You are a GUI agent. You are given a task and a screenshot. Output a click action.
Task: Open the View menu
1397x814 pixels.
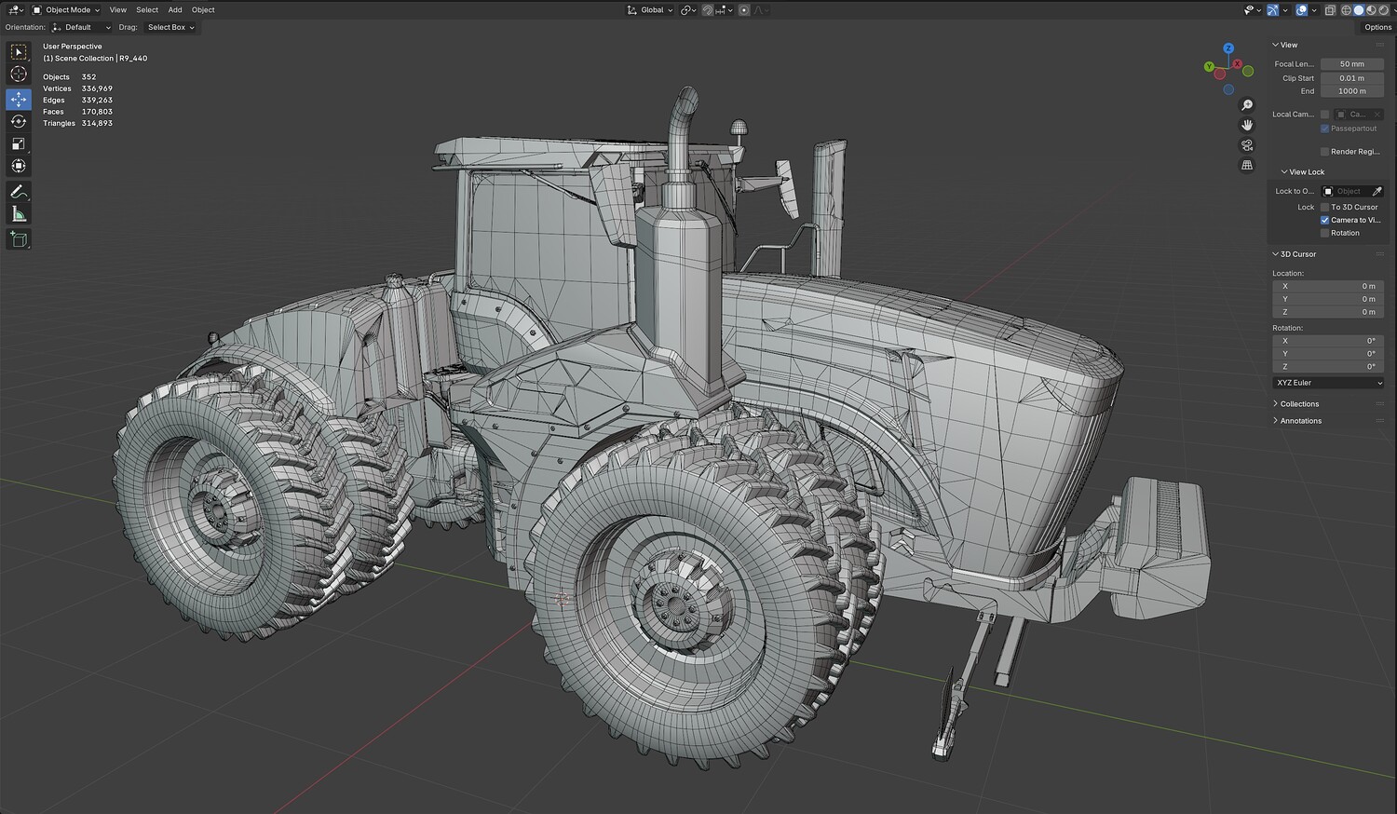coord(118,10)
